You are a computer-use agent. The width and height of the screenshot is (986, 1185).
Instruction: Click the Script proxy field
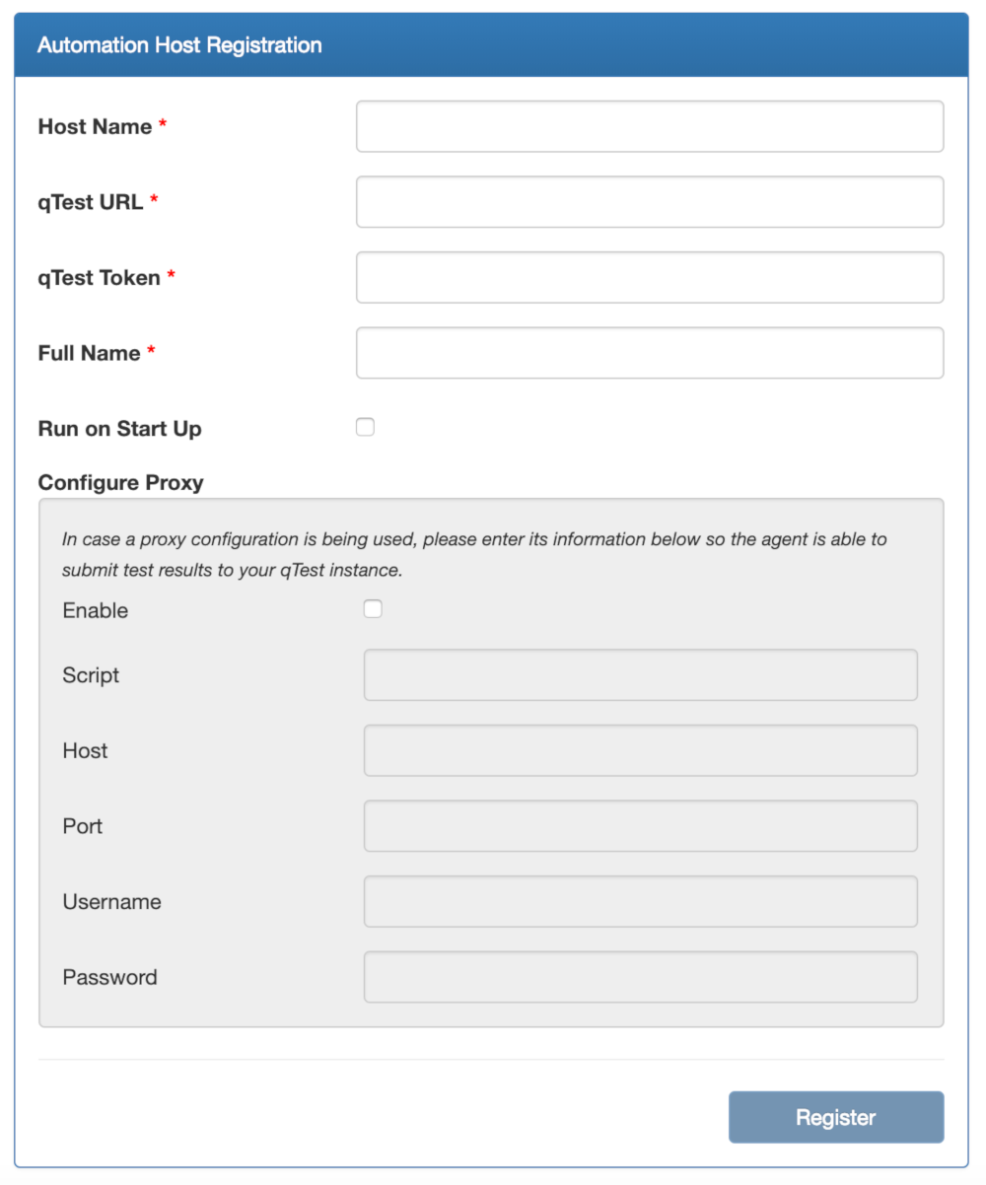pos(641,674)
